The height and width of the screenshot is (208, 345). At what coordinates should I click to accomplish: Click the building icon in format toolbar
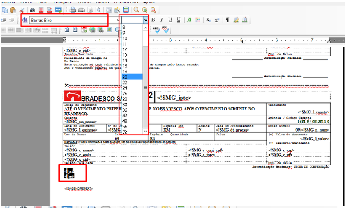(x=245, y=20)
